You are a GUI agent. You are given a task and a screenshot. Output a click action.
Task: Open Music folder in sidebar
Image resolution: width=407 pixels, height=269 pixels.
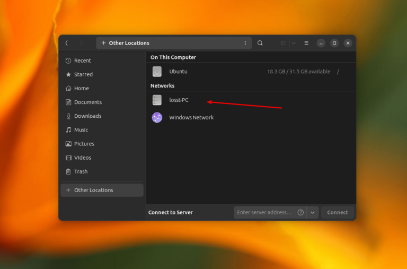coord(102,130)
